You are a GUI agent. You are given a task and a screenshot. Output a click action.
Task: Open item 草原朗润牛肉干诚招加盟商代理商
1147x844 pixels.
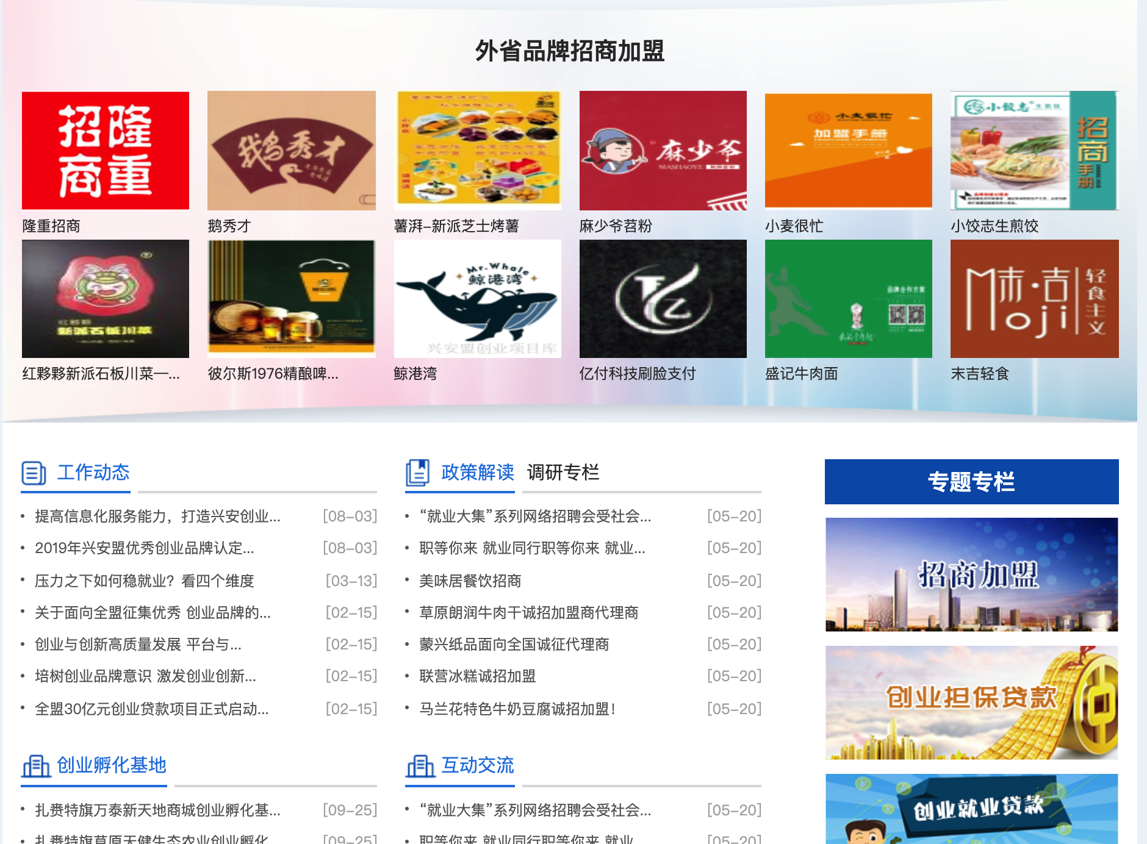(x=529, y=613)
